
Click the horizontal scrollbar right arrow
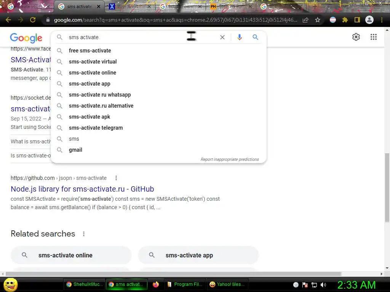(382, 274)
